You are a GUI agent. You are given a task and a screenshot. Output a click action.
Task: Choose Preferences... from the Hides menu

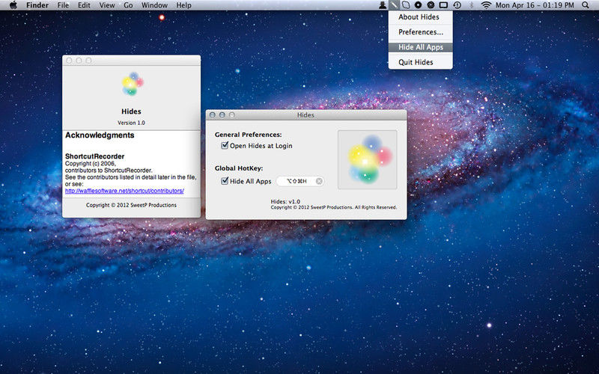coord(420,32)
